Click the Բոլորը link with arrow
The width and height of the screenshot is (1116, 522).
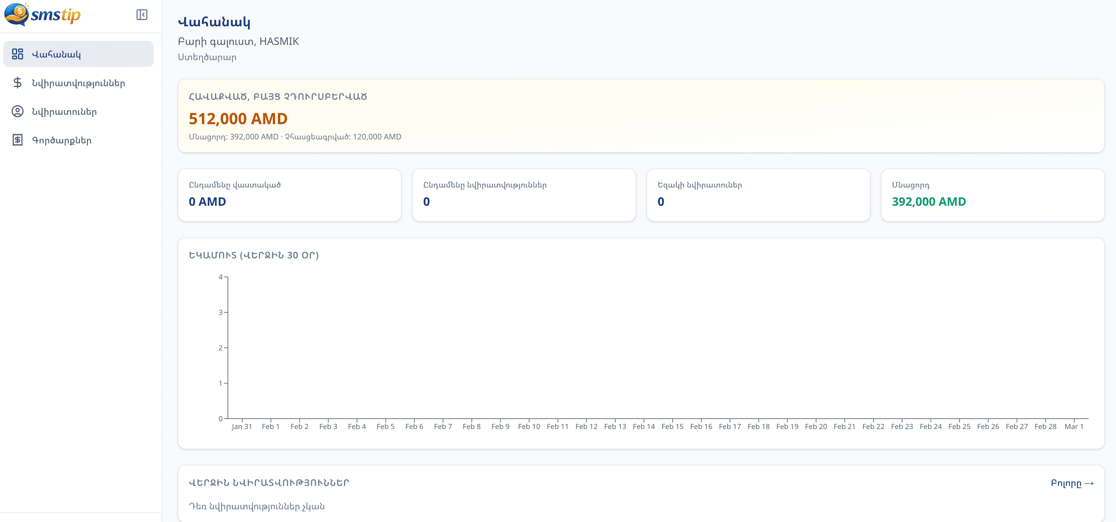1072,483
